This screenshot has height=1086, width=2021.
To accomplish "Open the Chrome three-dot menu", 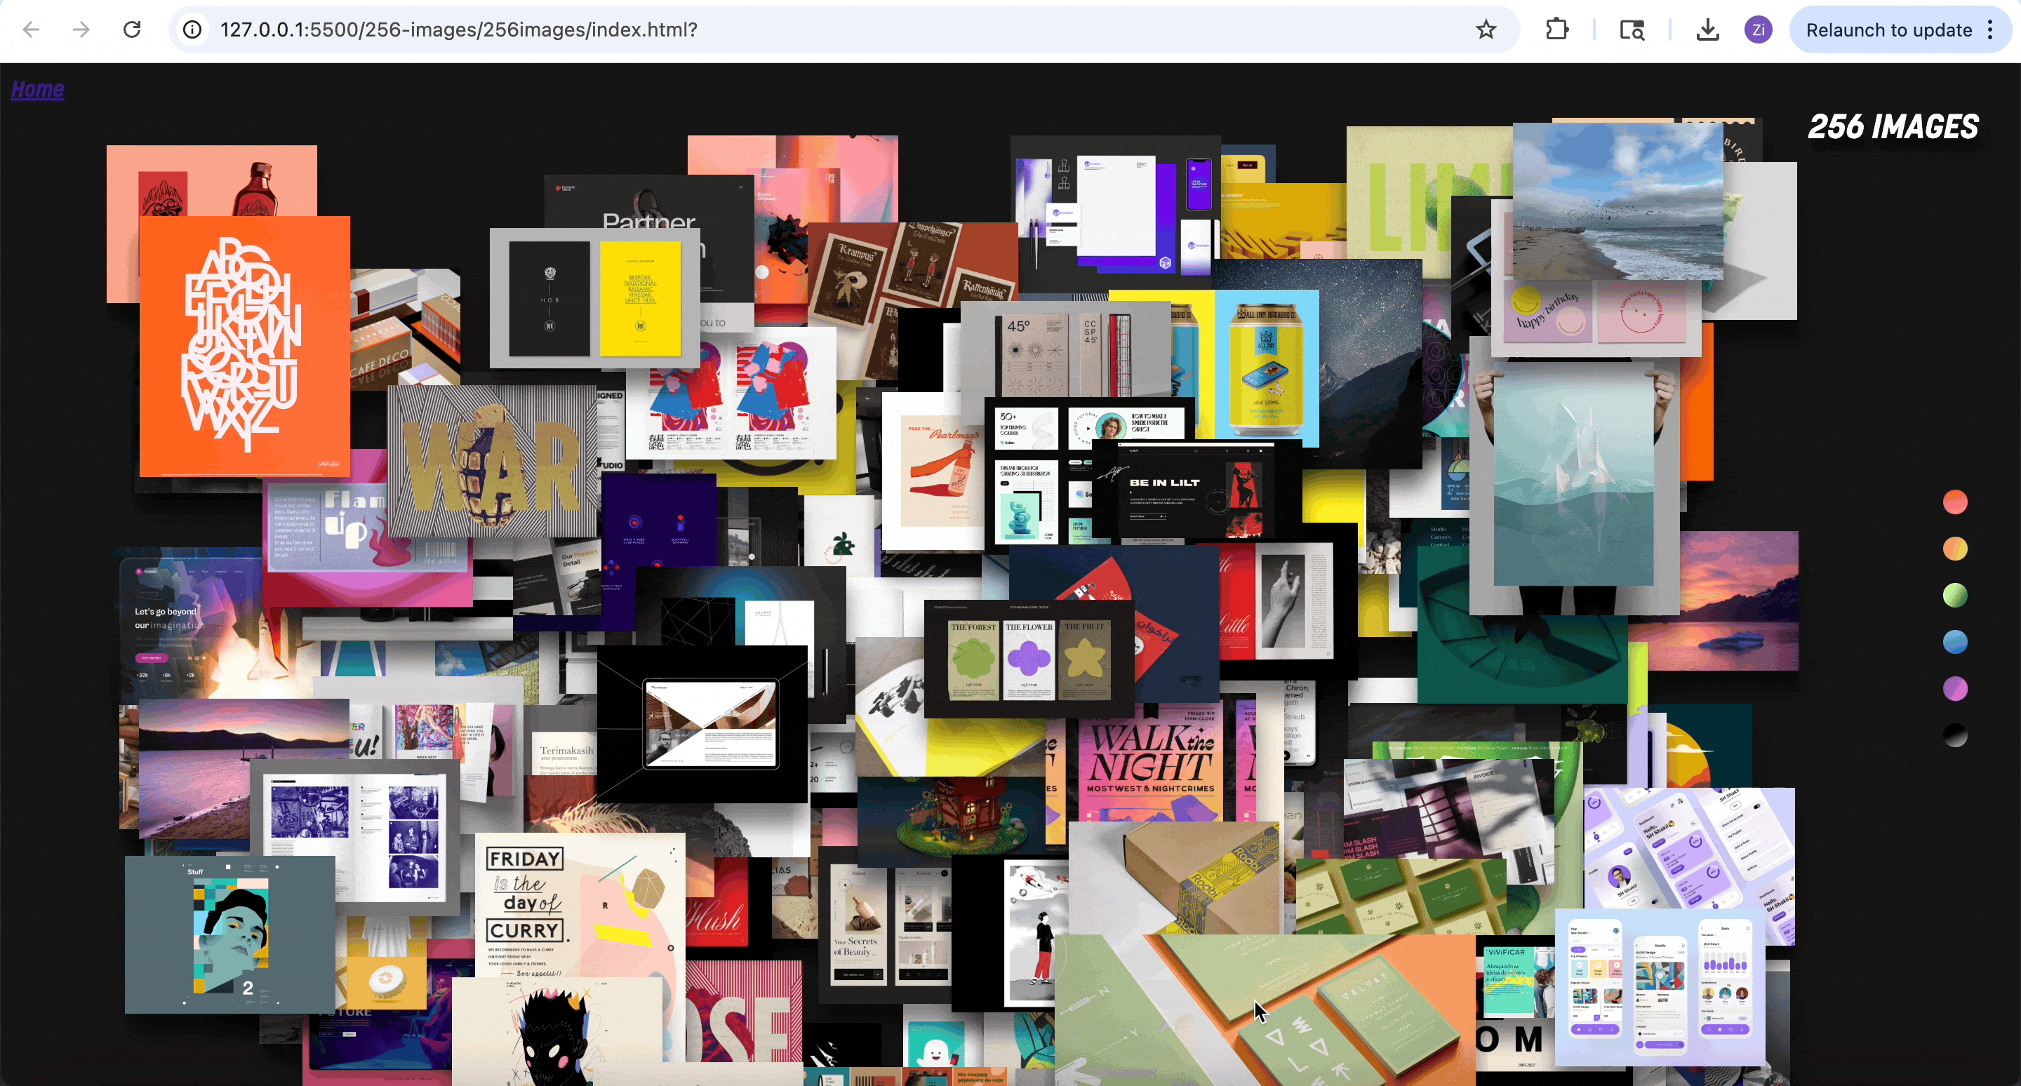I will (1990, 29).
